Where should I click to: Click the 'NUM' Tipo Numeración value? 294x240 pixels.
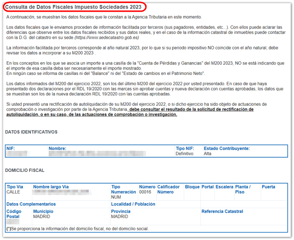click(x=116, y=197)
